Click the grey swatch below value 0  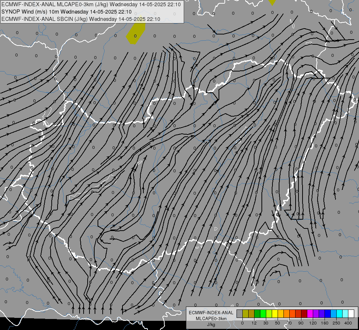239,314
